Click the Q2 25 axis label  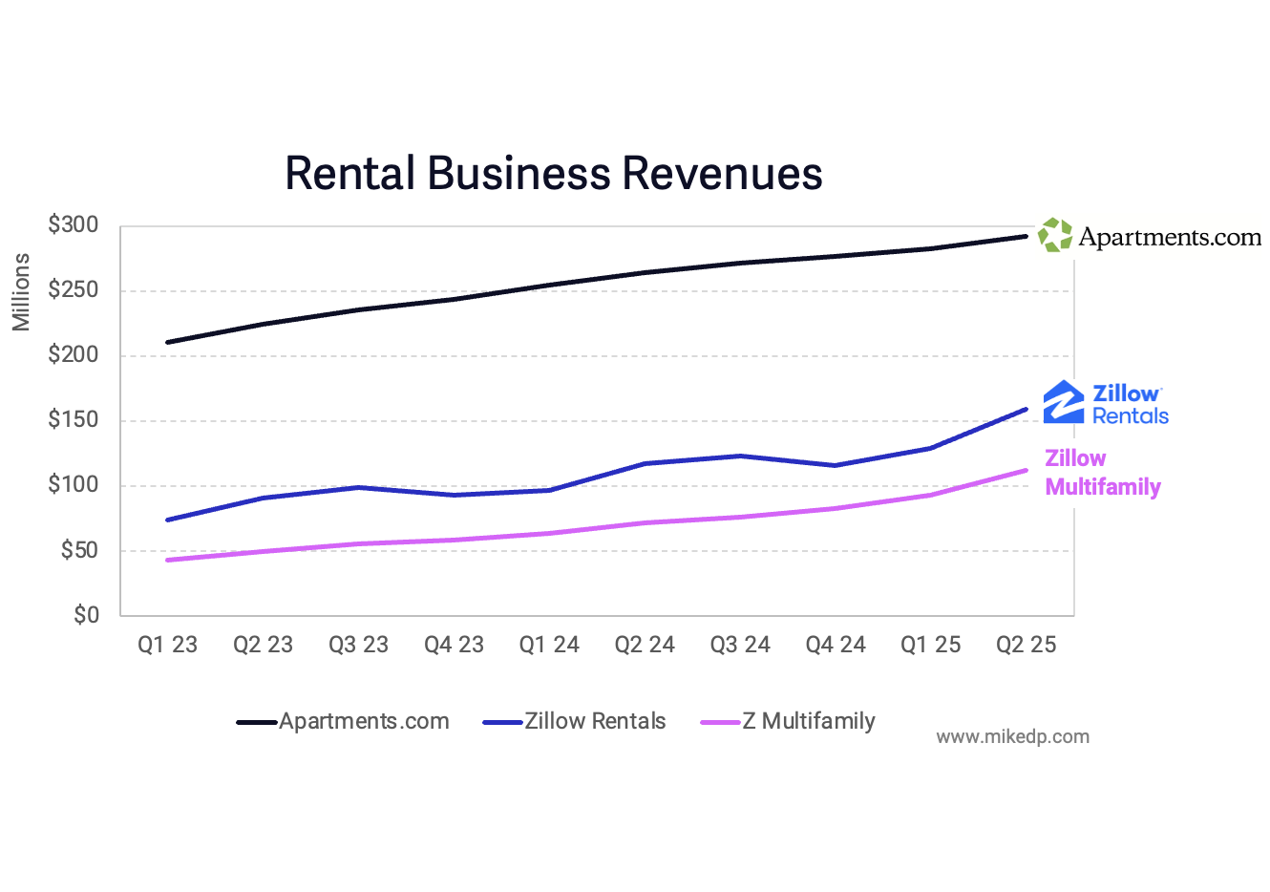click(x=1026, y=645)
